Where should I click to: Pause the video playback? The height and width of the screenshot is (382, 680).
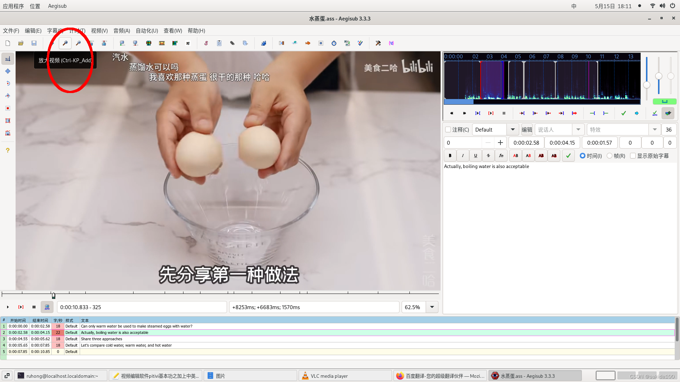[34, 307]
